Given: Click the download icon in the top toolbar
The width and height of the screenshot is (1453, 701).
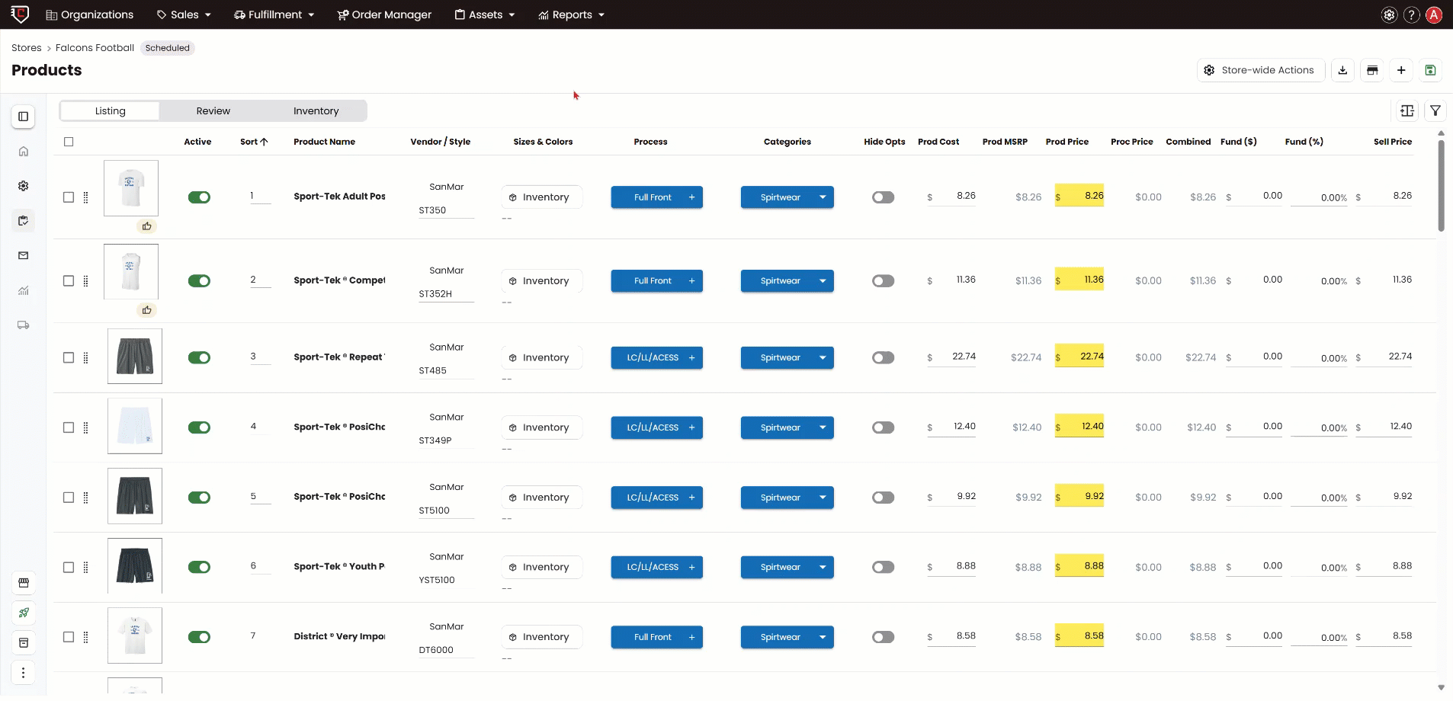Looking at the screenshot, I should point(1342,70).
